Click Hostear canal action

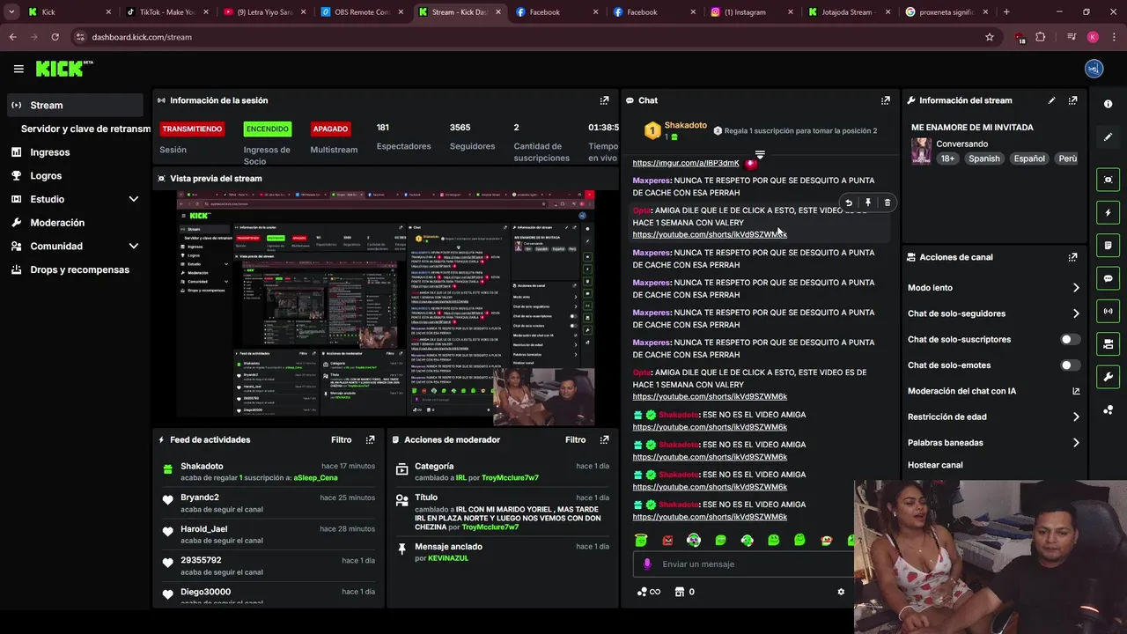pyautogui.click(x=935, y=465)
